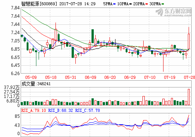This screenshot has width=195, height=137.
Task: Click the 30PMA legend label
Action: 155,4
